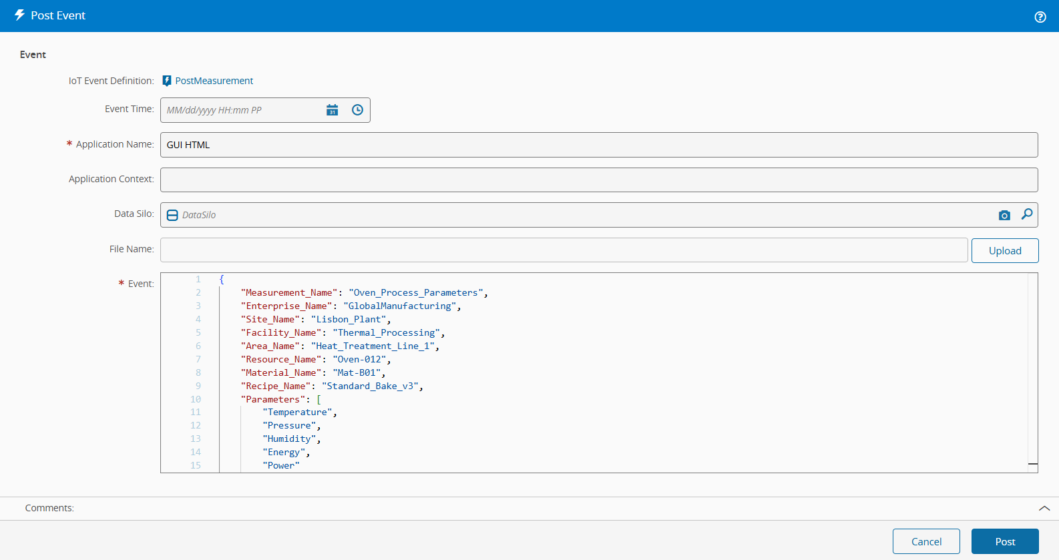Click the Data Silo camera icon
The height and width of the screenshot is (560, 1059).
1004,215
